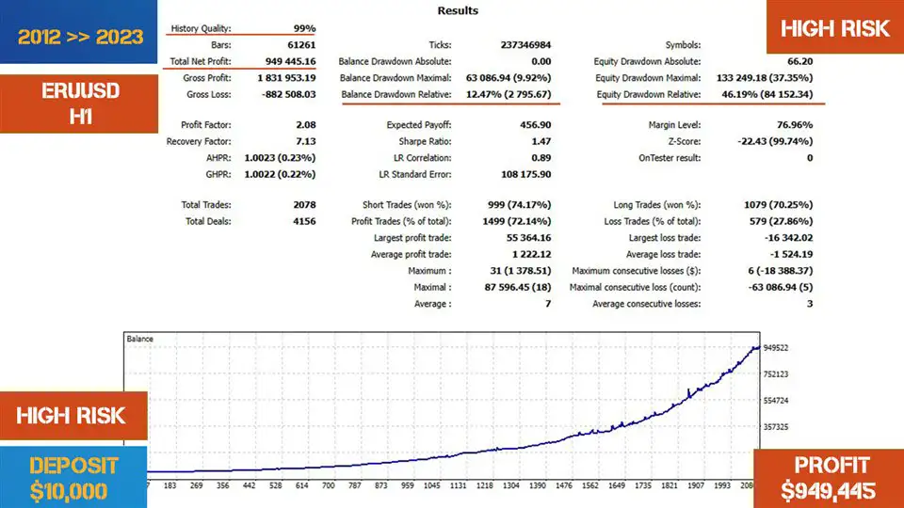Click the Balance label on the chart
Viewport: 904px width, 508px height.
point(141,339)
